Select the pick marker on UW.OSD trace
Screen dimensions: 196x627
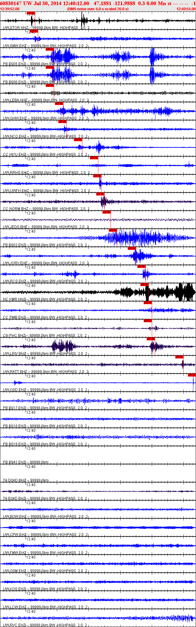point(192,375)
